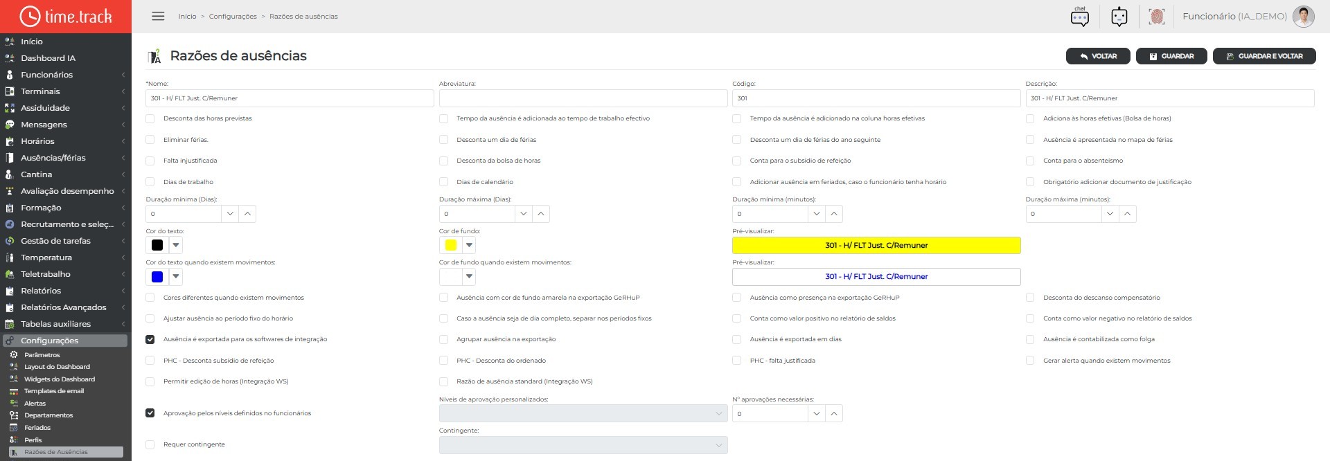Open the Feriados submenu item
The width and height of the screenshot is (1330, 461).
37,428
